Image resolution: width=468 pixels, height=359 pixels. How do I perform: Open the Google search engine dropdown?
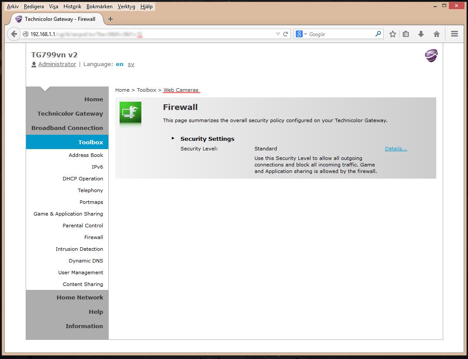click(x=301, y=34)
